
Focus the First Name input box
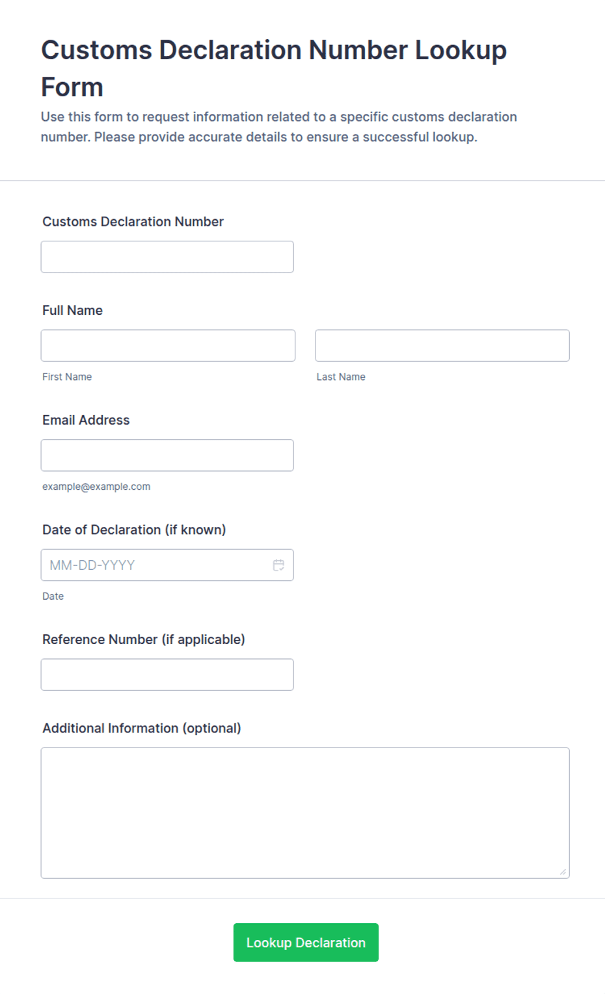coord(168,345)
